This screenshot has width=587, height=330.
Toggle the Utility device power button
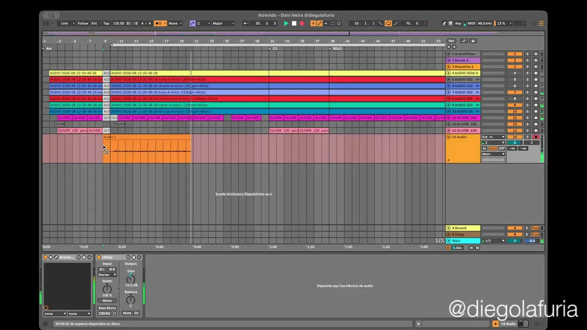99,257
